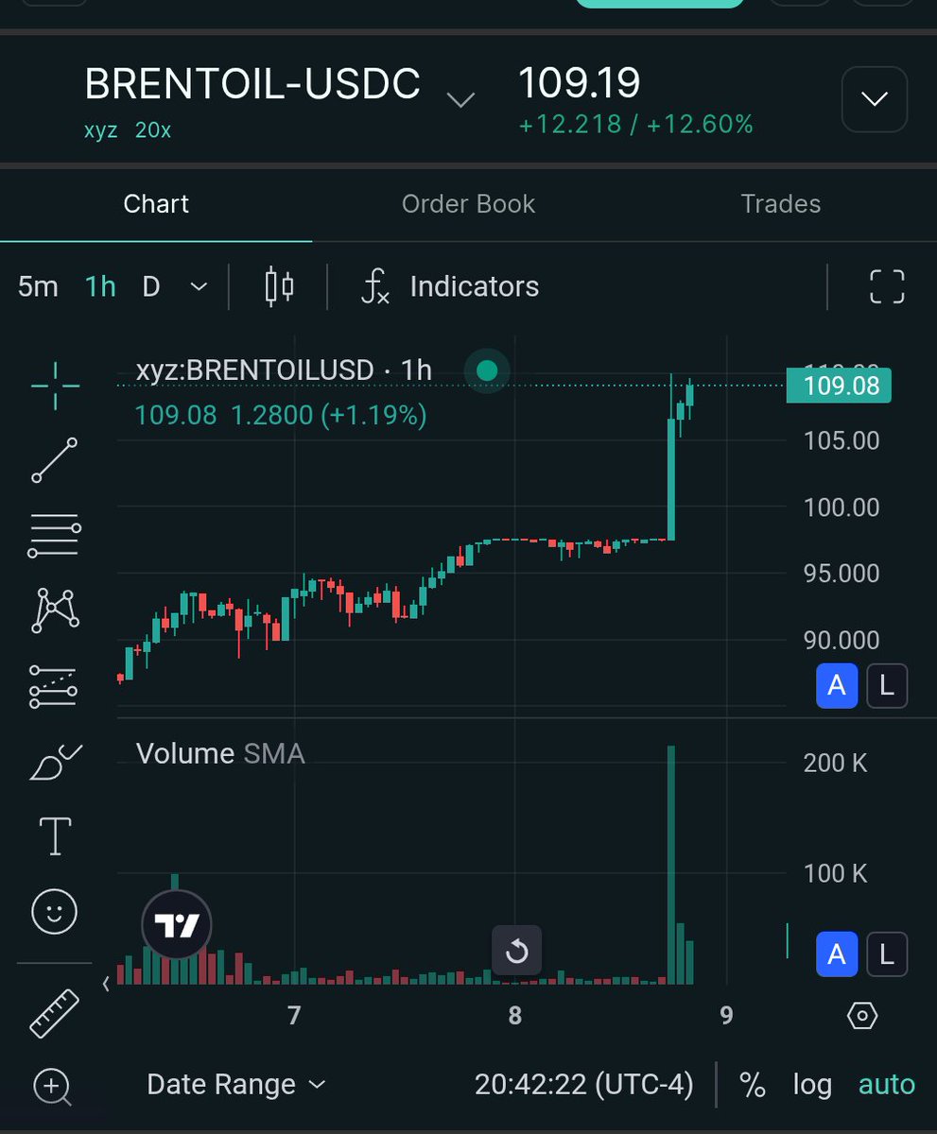Image resolution: width=937 pixels, height=1134 pixels.
Task: Click the BRENTOIL-USDC pair title
Action: click(x=252, y=85)
